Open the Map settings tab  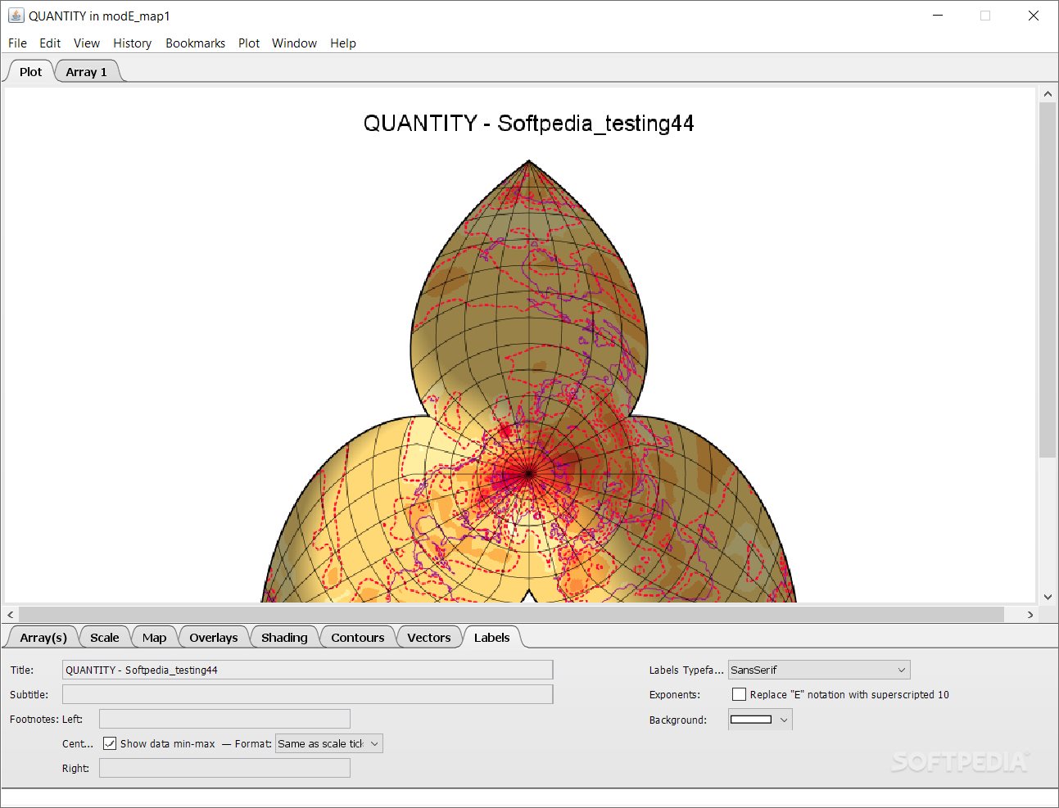pos(154,638)
